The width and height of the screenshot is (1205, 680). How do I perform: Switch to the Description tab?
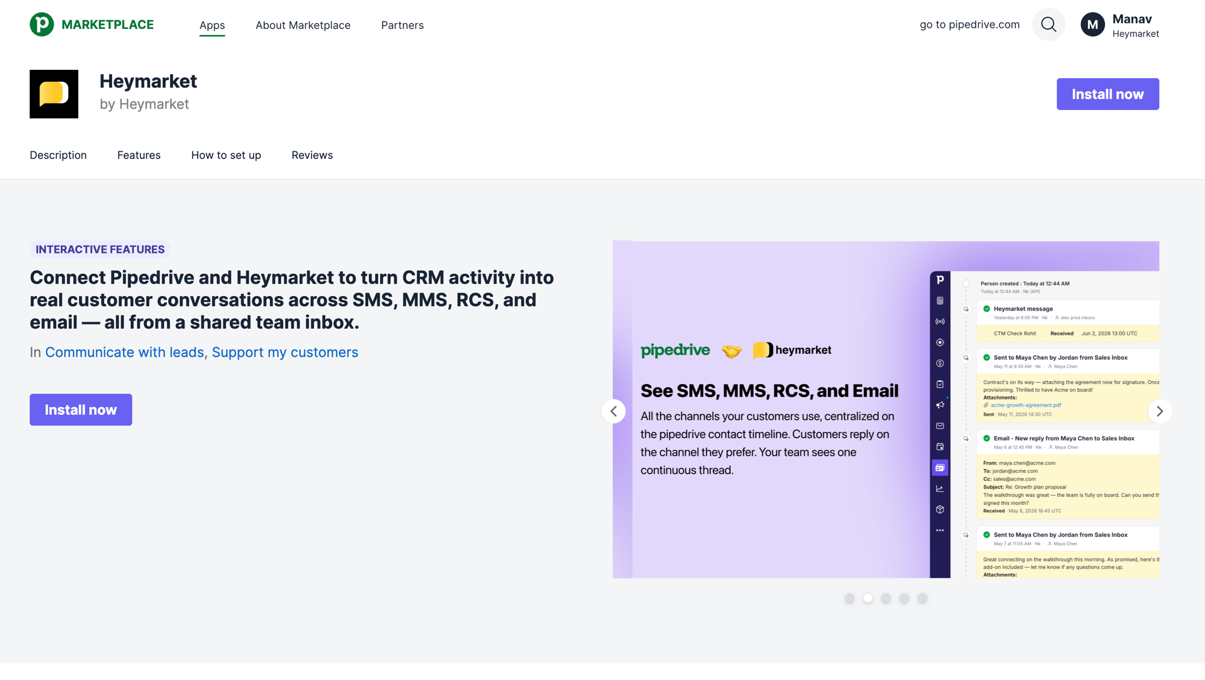pos(58,155)
